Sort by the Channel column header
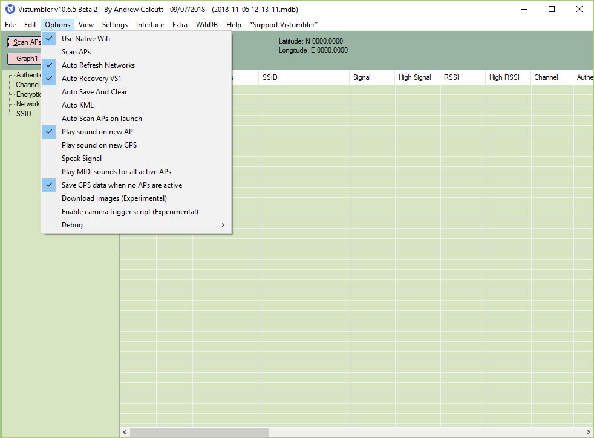594x438 pixels. click(552, 77)
